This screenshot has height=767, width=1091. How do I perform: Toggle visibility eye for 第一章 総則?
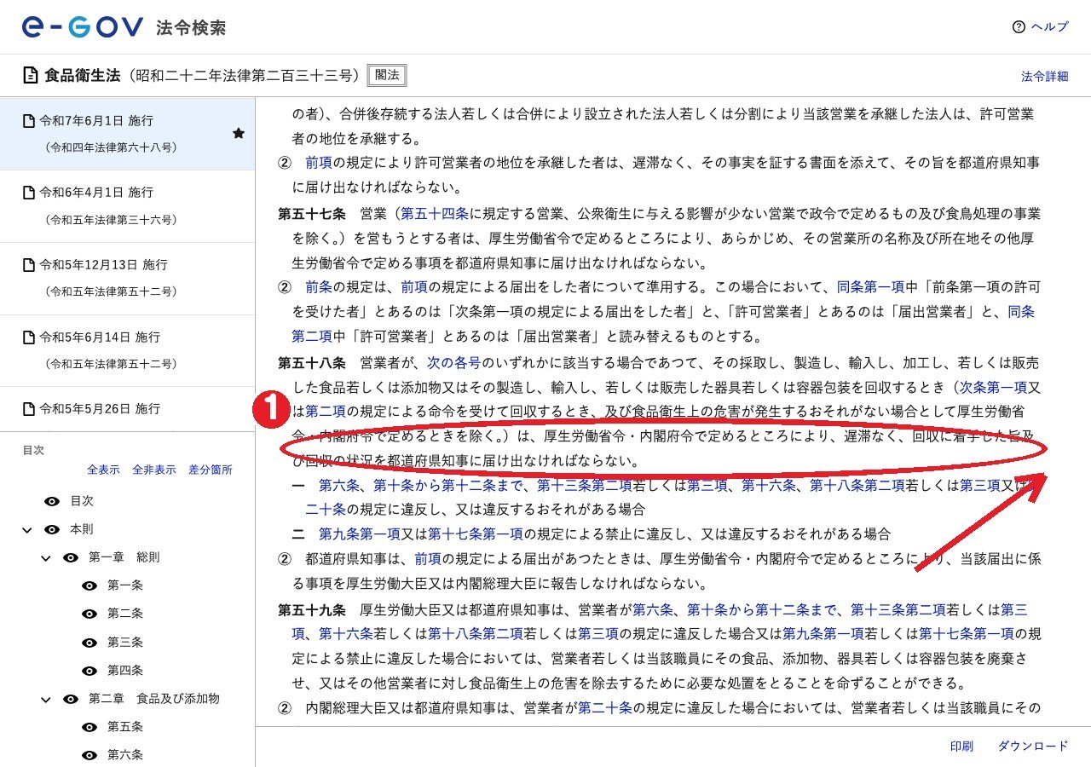[x=71, y=557]
